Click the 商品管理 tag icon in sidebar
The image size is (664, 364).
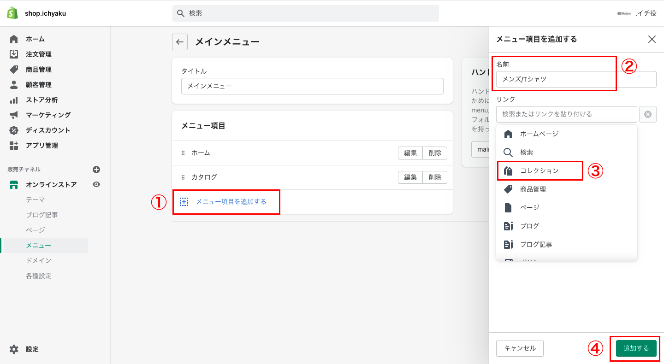(14, 70)
